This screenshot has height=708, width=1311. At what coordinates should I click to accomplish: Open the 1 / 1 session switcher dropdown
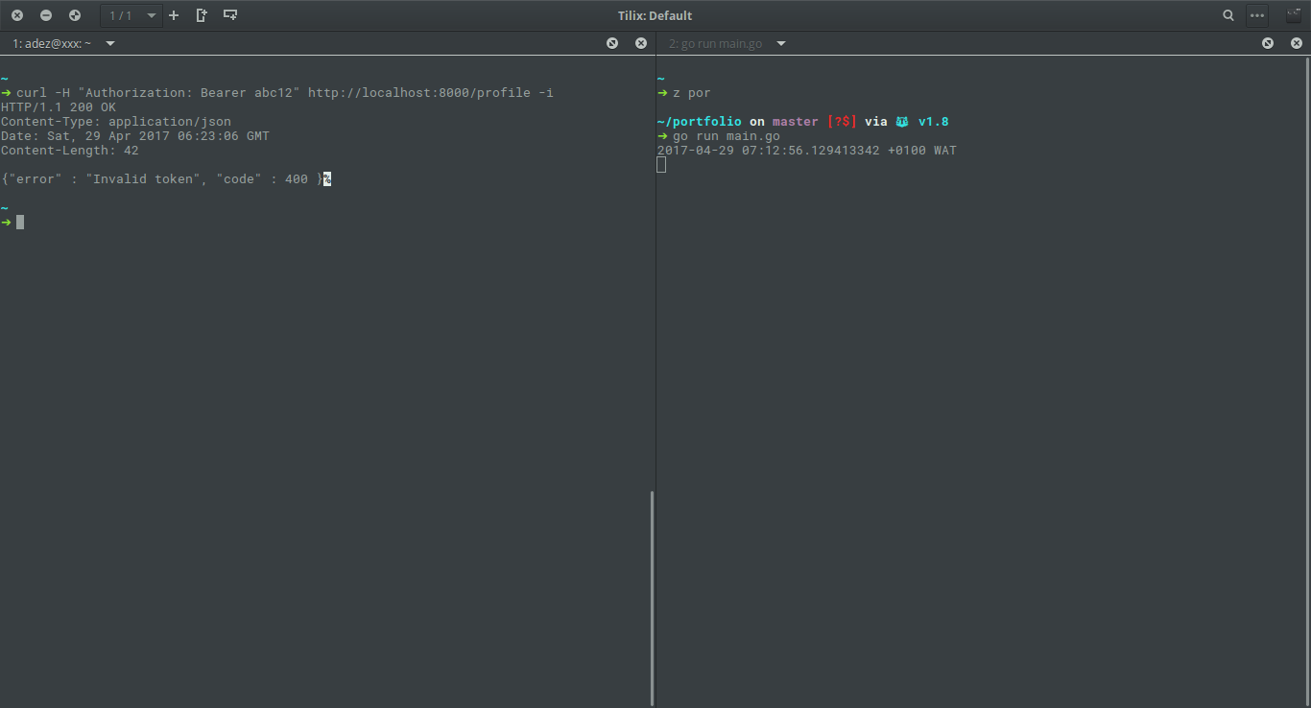[x=130, y=15]
